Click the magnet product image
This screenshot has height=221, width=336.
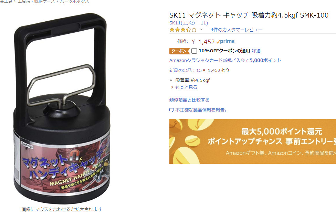coord(62,108)
